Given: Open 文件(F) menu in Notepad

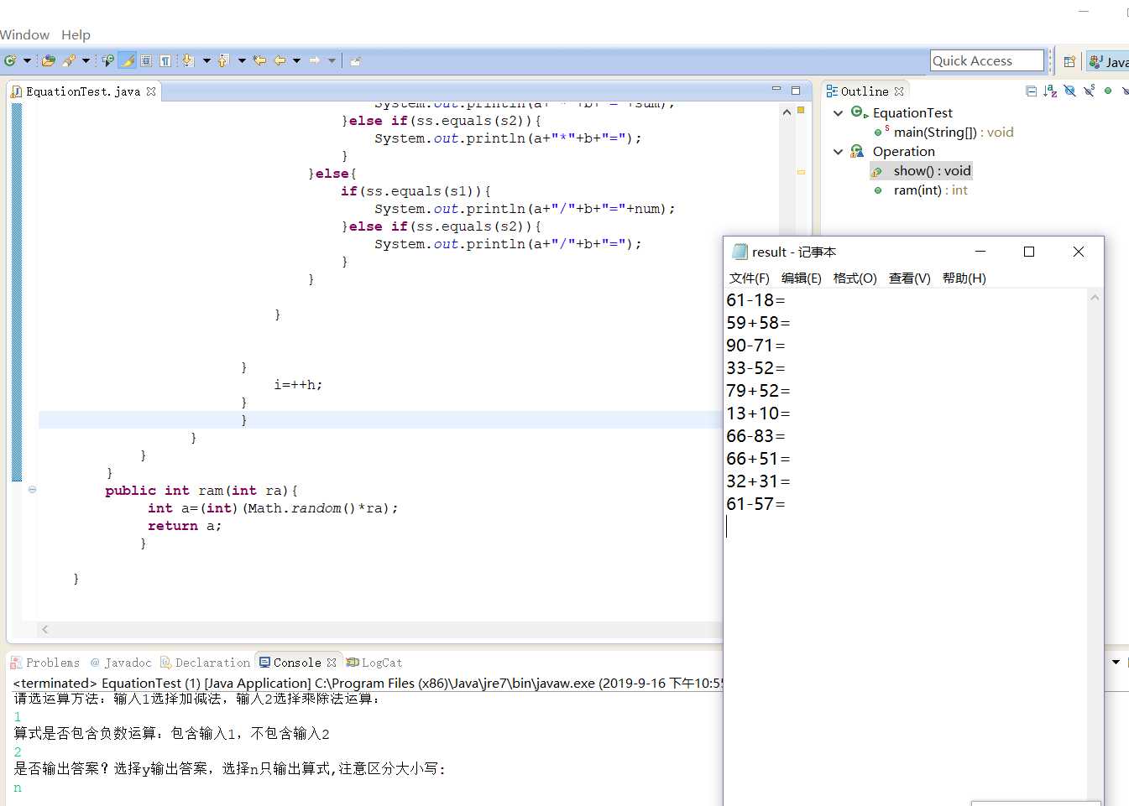Looking at the screenshot, I should pyautogui.click(x=749, y=278).
